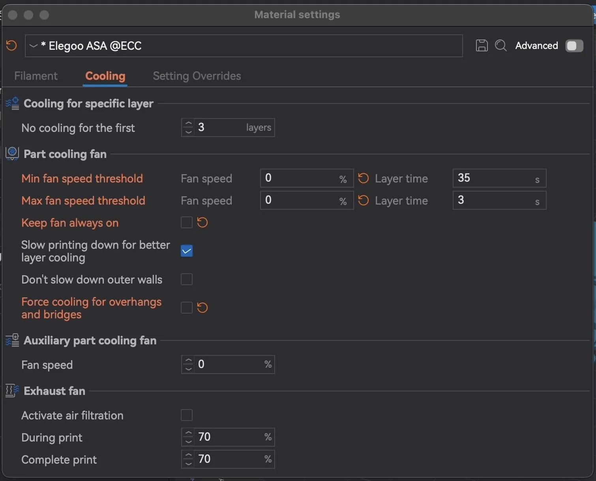
Task: Enable Force cooling for overhangs and bridges
Action: [187, 308]
